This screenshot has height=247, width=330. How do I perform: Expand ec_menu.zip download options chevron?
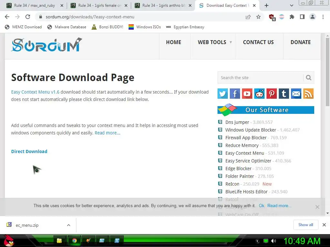tap(68, 225)
